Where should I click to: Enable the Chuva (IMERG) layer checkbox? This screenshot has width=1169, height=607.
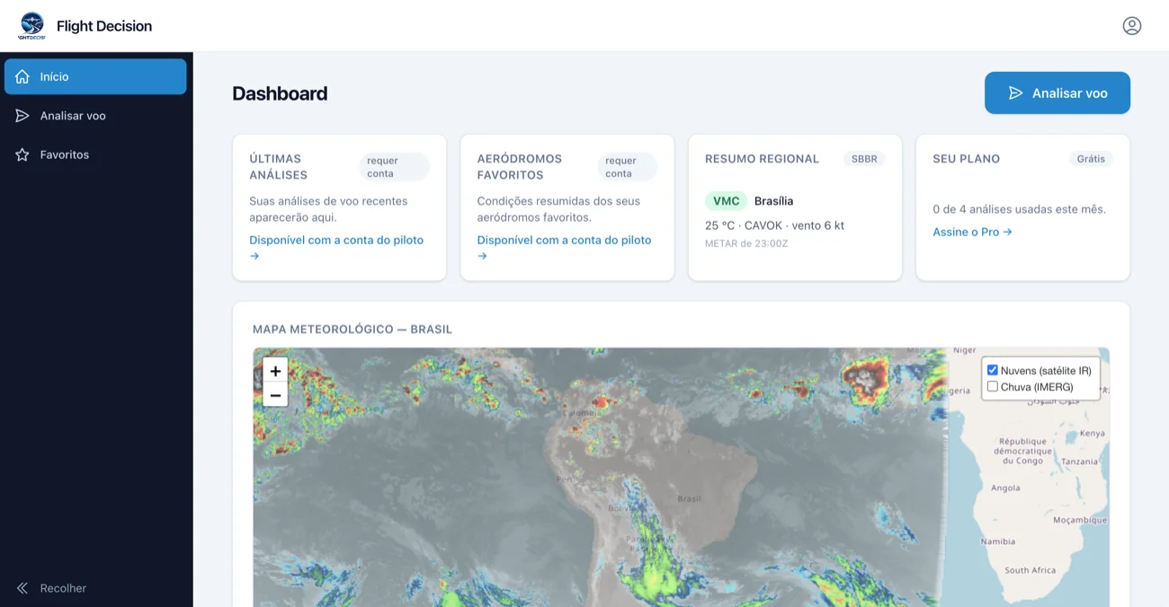pos(993,386)
